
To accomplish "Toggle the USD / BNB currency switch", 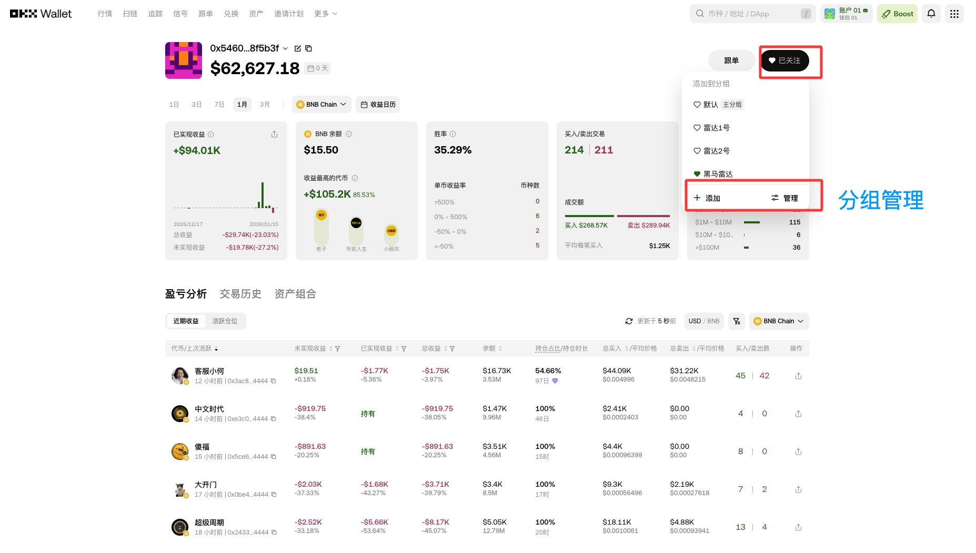I will 704,321.
